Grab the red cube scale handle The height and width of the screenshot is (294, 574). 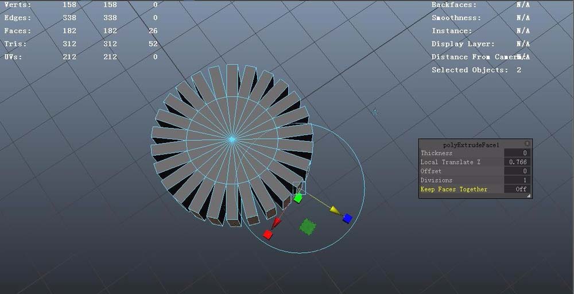click(x=267, y=235)
